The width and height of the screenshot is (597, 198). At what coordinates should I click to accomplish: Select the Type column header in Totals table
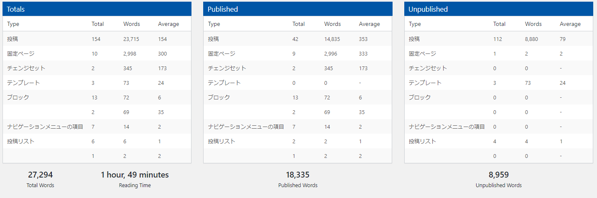click(13, 24)
